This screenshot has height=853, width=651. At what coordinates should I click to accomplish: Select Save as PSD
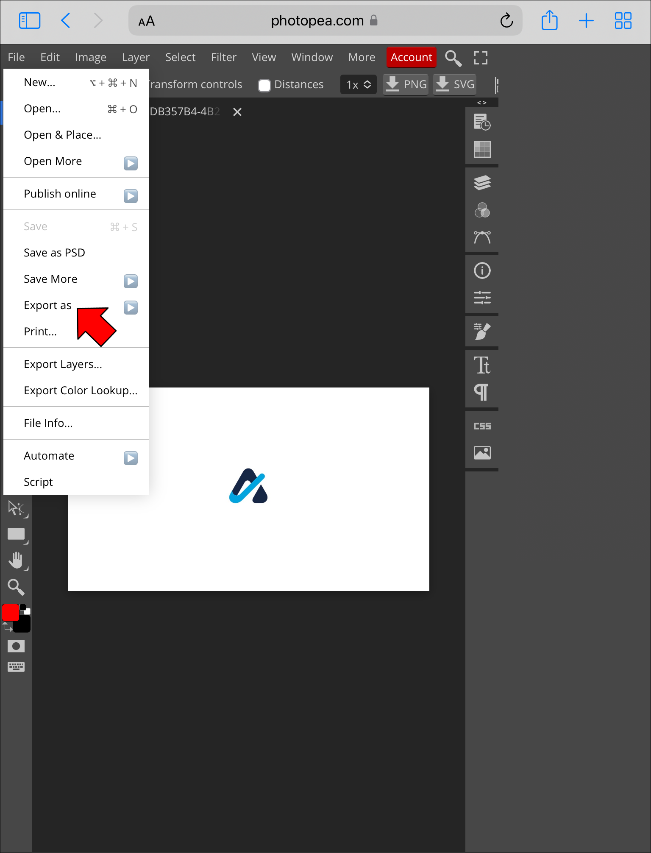[76, 253]
